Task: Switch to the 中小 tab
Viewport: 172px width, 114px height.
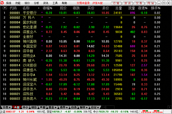Action: [x=26, y=107]
